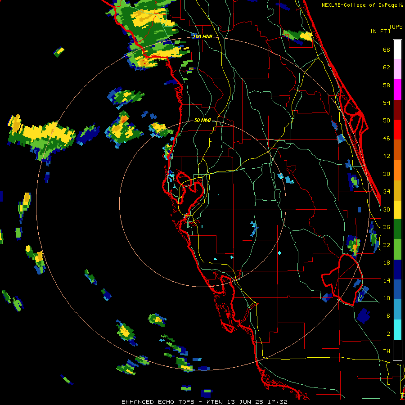Choose the cyan legend swatch near 2
405x405 pixels.
click(397, 330)
